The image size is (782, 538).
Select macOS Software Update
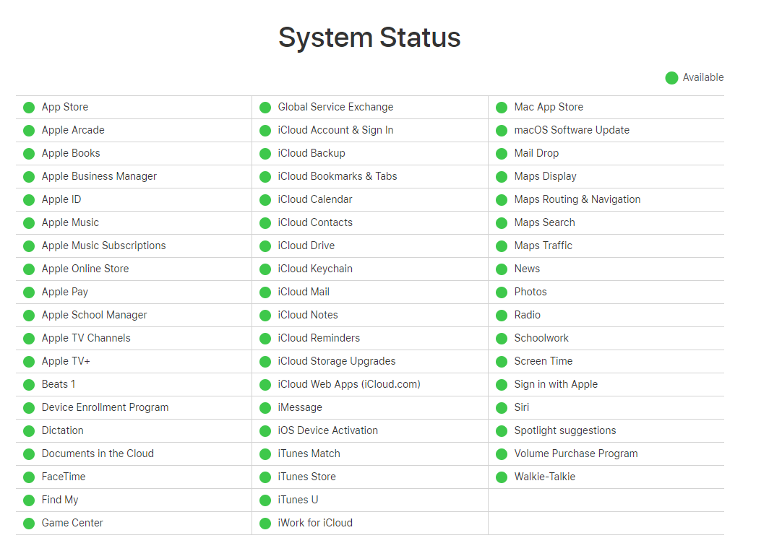[572, 130]
